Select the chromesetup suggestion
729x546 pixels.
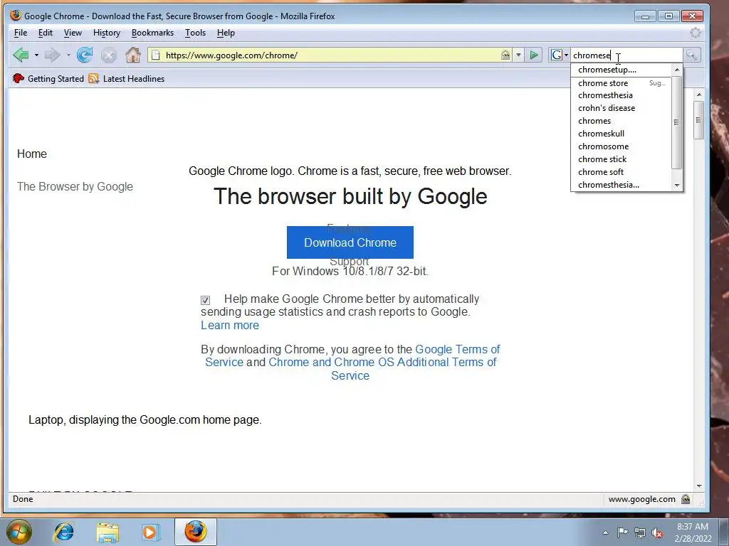pyautogui.click(x=621, y=70)
